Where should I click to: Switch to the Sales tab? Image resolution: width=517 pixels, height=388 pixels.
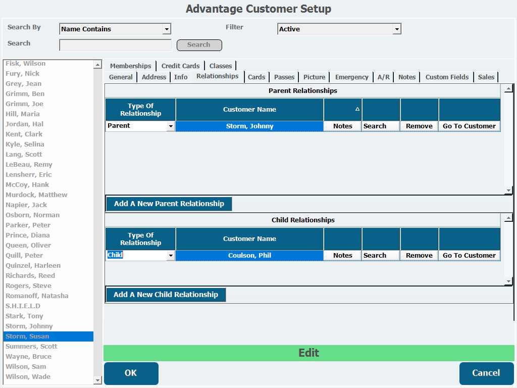[486, 77]
